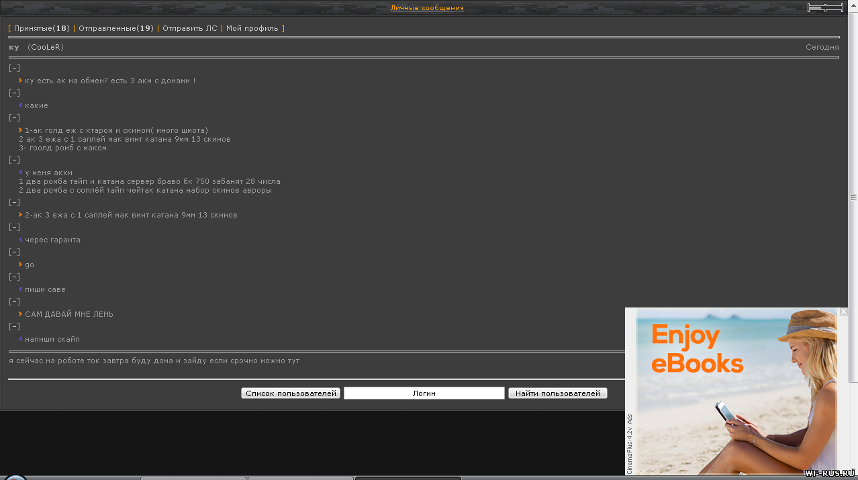This screenshot has height=480, width=858.
Task: Click the blue arrow beside "пиши саве"
Action: pos(21,289)
